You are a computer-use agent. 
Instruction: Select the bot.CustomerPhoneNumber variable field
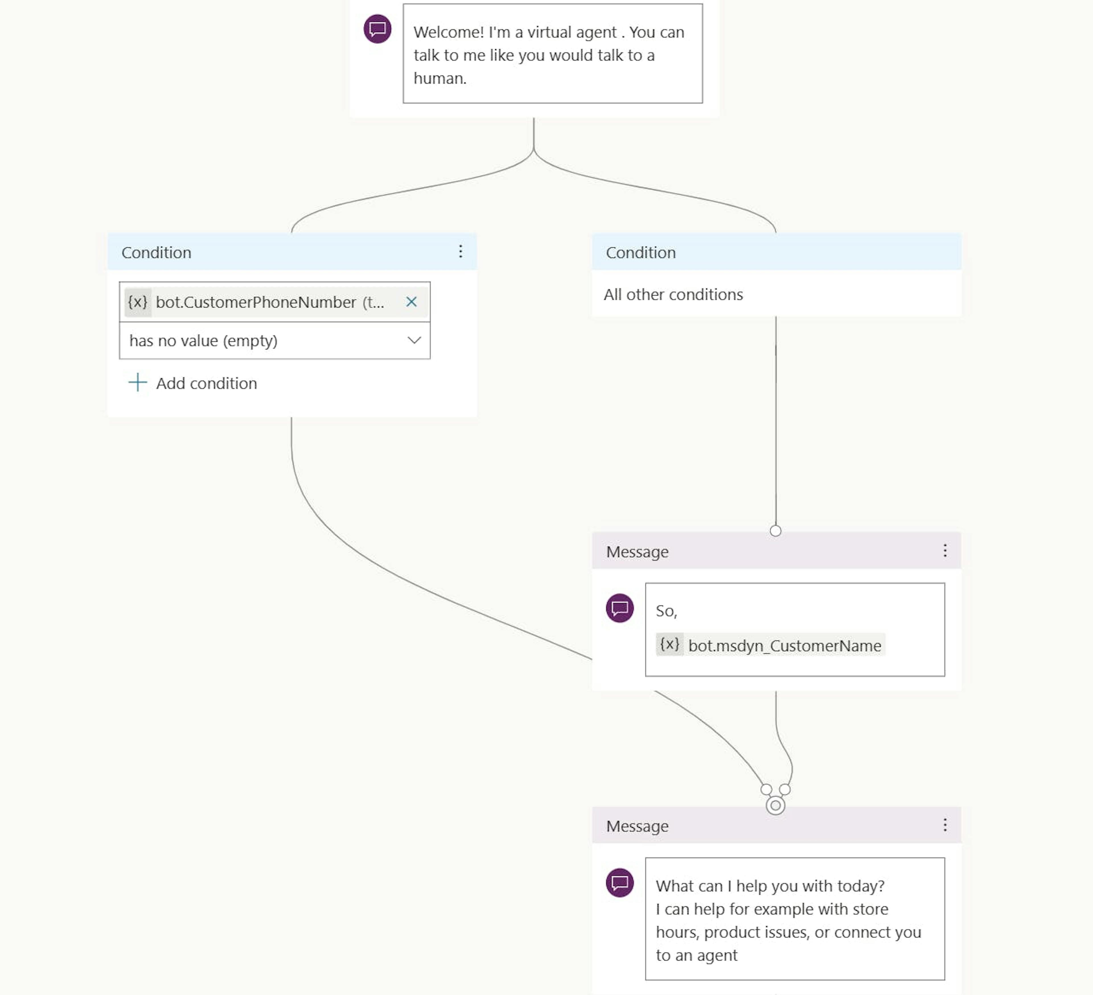coord(275,301)
